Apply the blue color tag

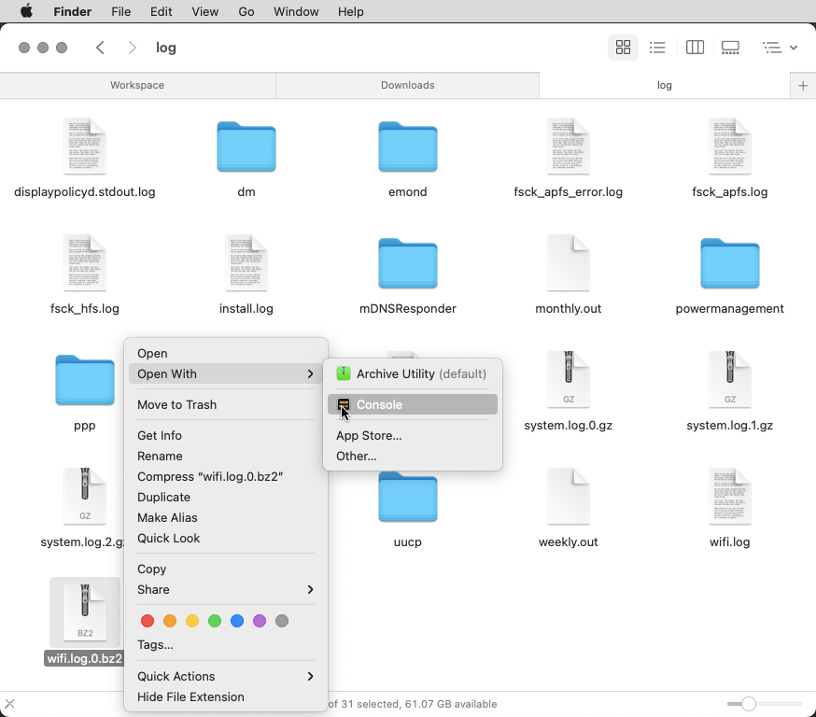(237, 621)
